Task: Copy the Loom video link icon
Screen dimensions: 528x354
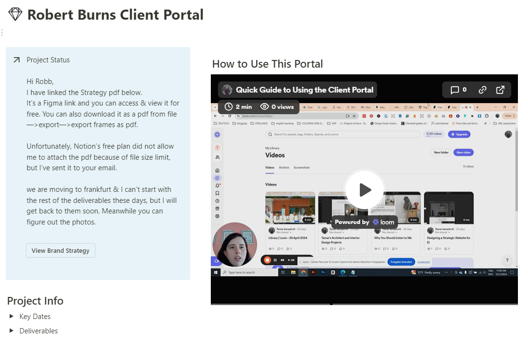Action: click(483, 90)
